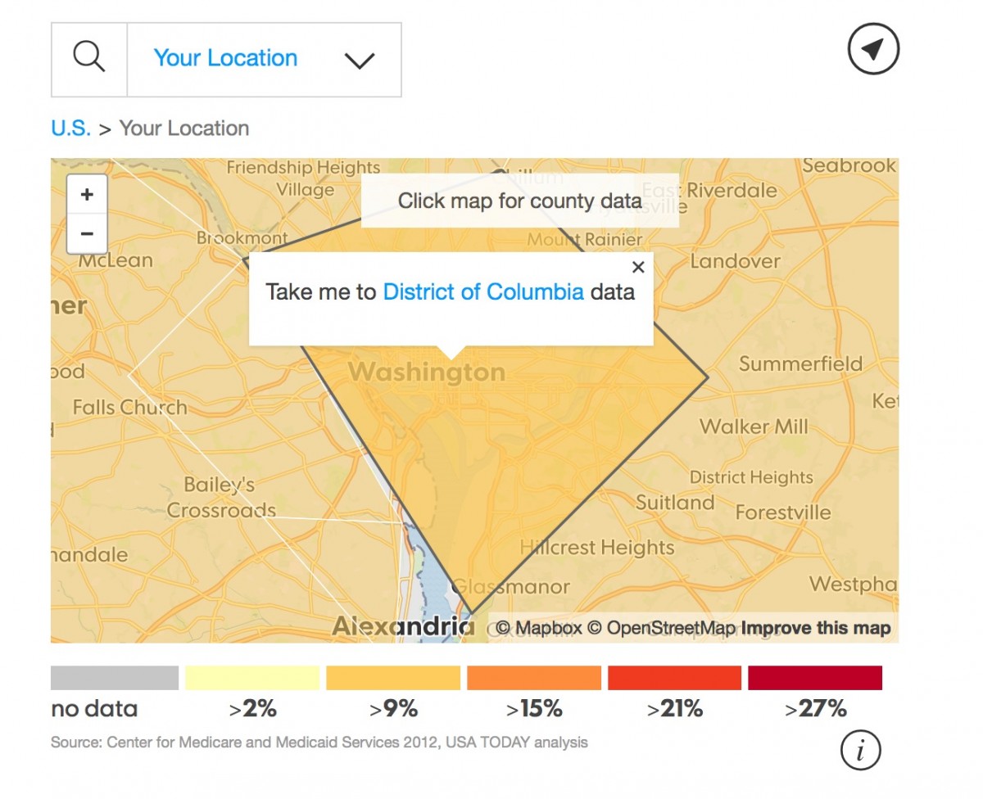Image resolution: width=983 pixels, height=799 pixels.
Task: Go to U.S. breadcrumb link
Action: pos(70,129)
